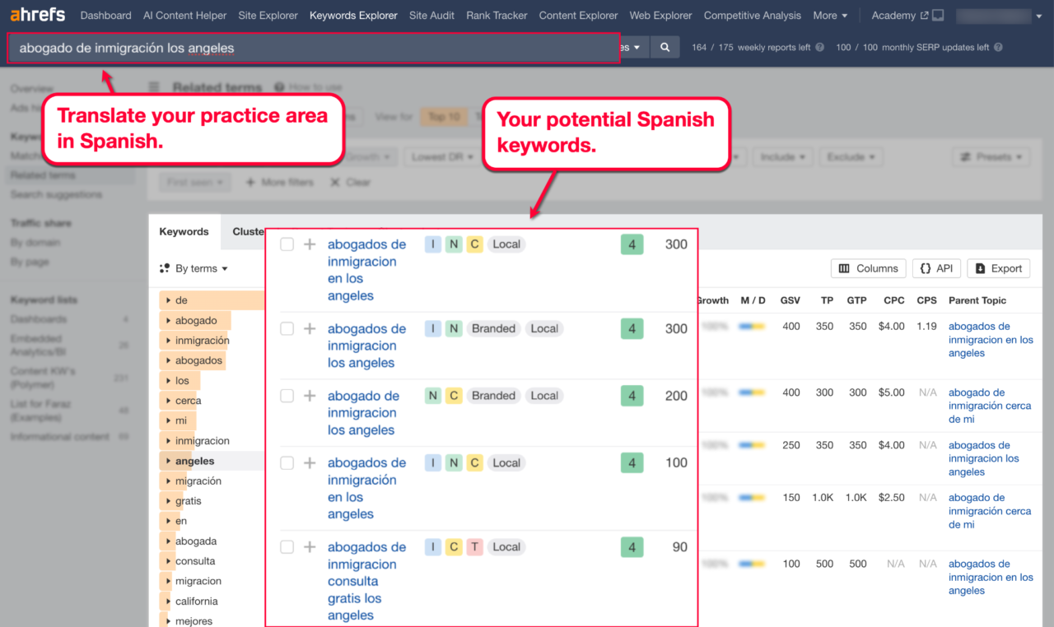Open the Columns settings

(868, 268)
